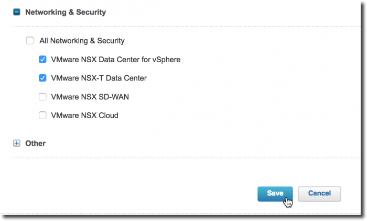
Task: Save the selected product filters
Action: click(275, 194)
